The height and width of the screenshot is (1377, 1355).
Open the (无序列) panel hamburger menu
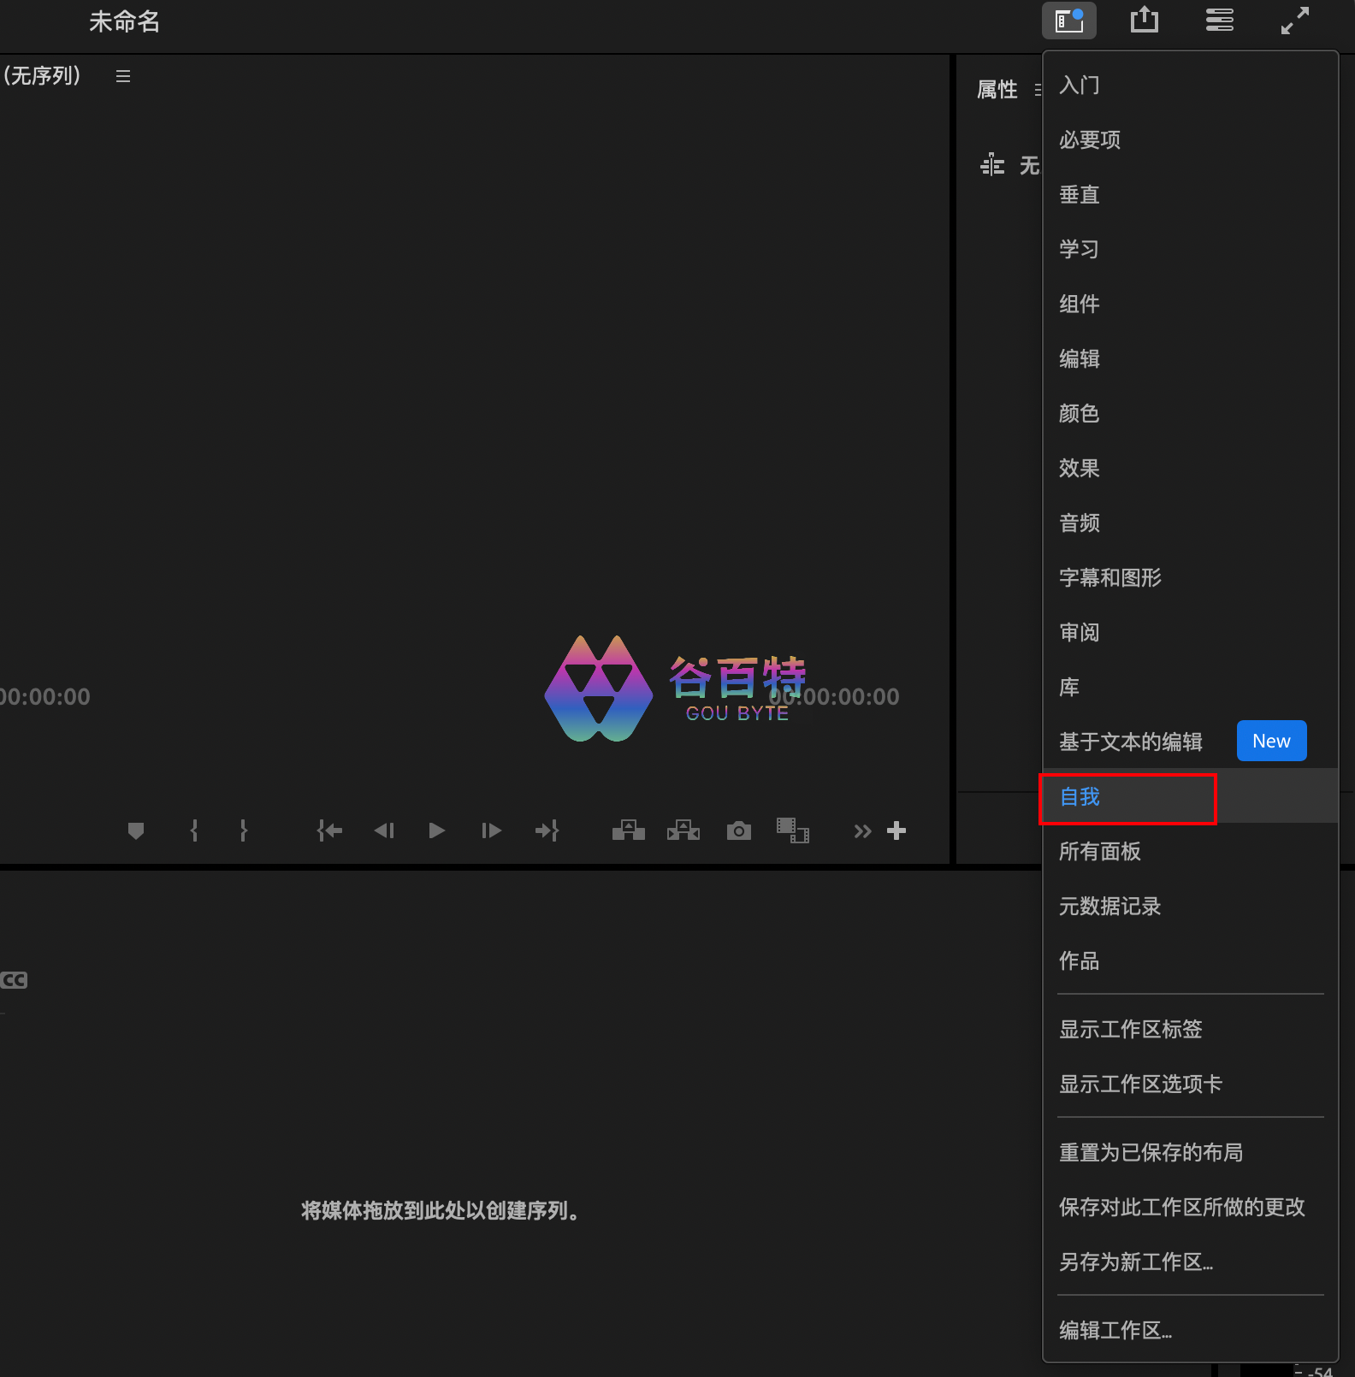[x=123, y=76]
